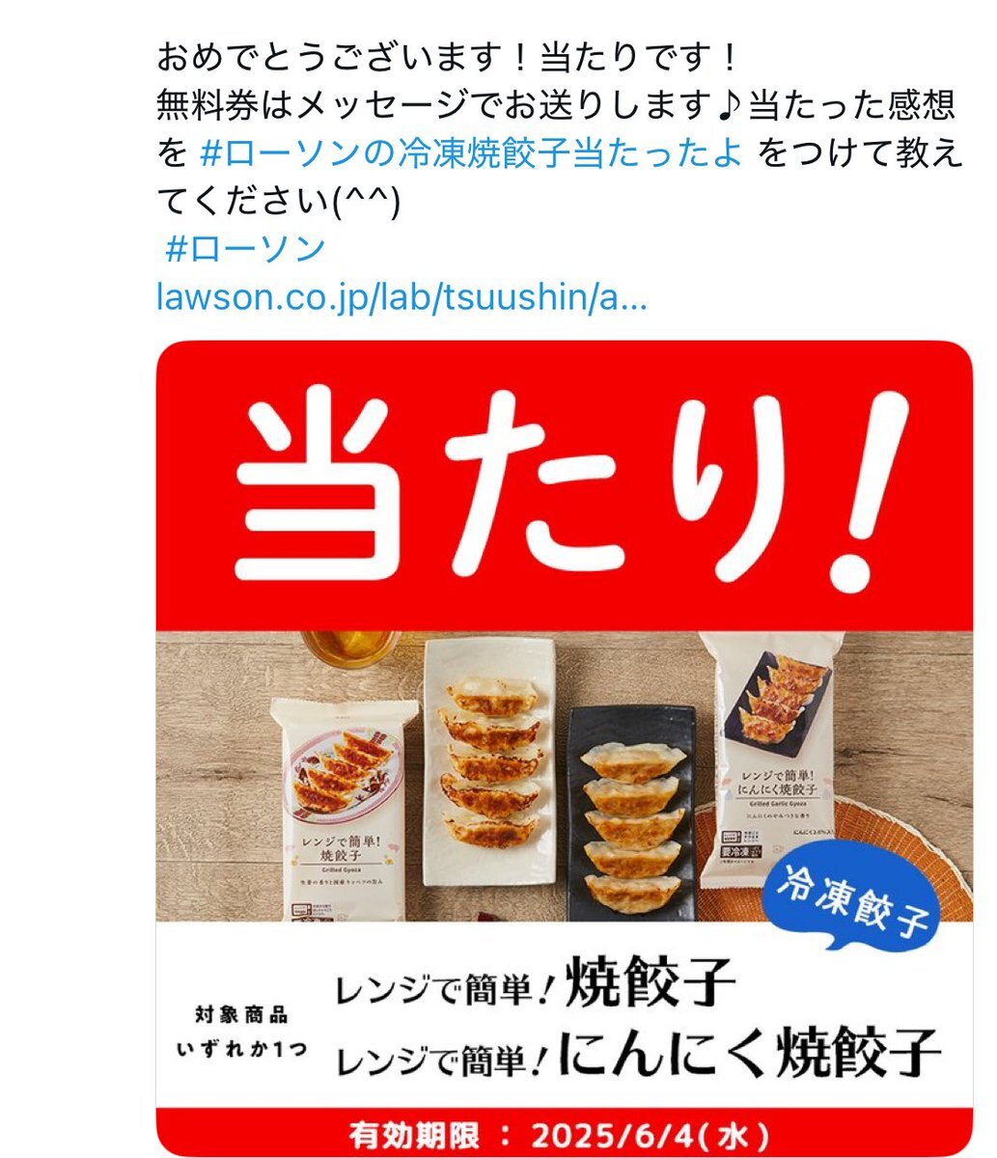Open the #ローソンの冷凍焼餃子当たったよ hashtag
Viewport: 997px width, 1158px height.
tap(472, 152)
